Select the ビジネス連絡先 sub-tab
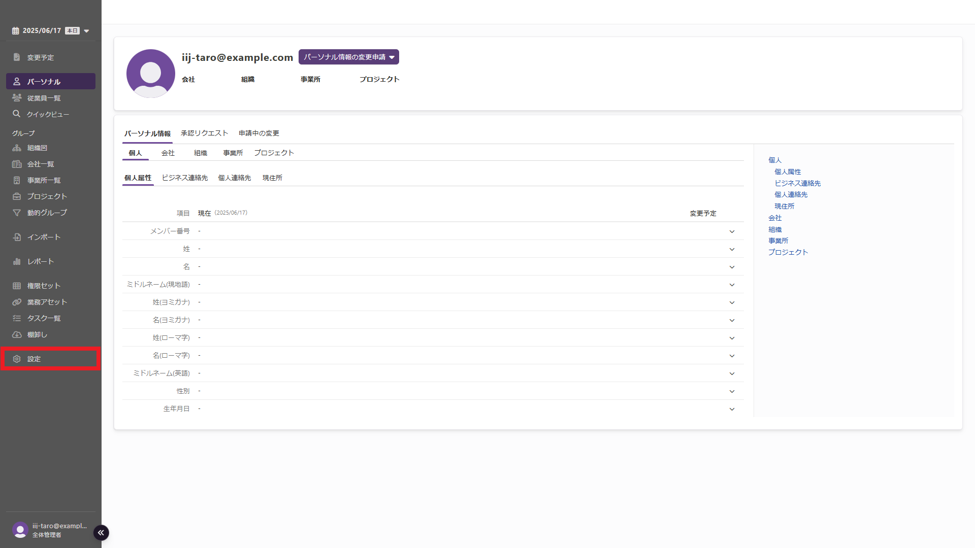Viewport: 975px width, 548px height. (x=184, y=178)
